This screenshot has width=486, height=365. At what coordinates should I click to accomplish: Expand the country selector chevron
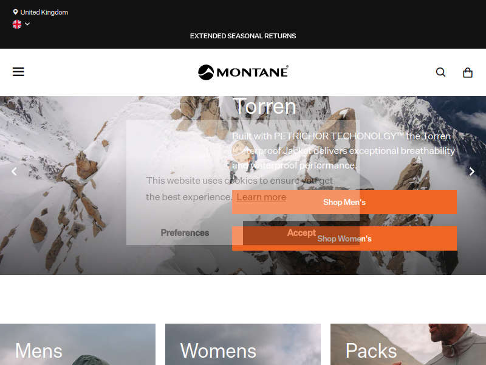[x=27, y=24]
